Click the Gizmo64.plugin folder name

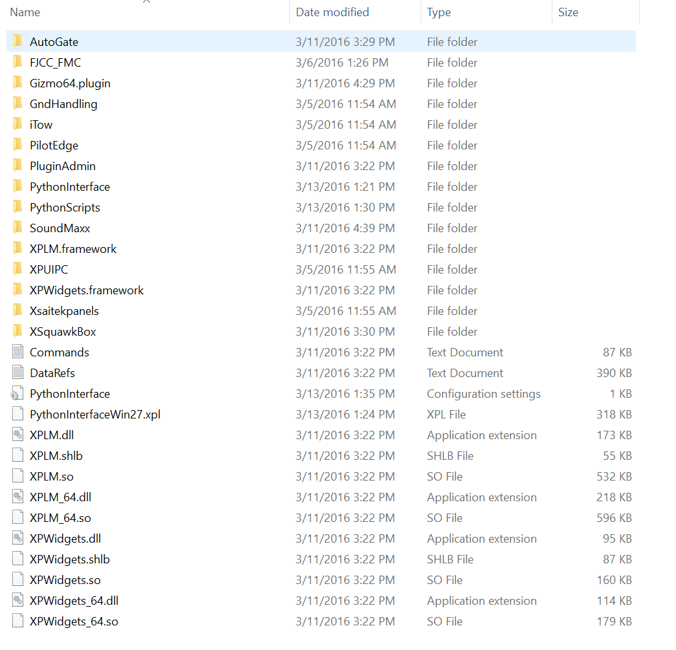pos(70,83)
